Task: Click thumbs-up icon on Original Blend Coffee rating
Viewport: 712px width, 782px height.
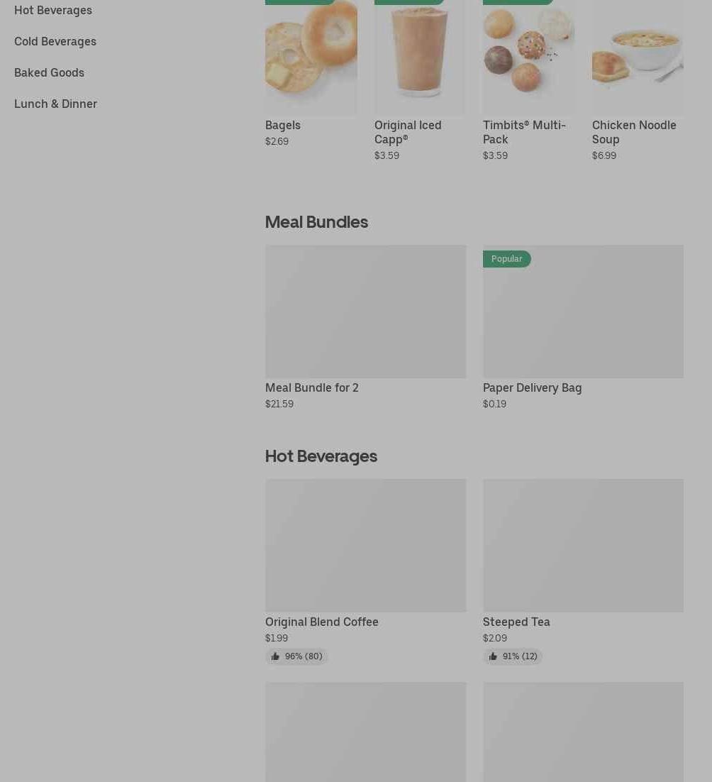Action: click(x=275, y=656)
